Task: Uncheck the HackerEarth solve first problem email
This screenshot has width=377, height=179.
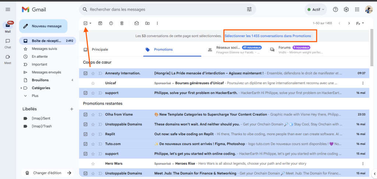Action: tap(85, 93)
